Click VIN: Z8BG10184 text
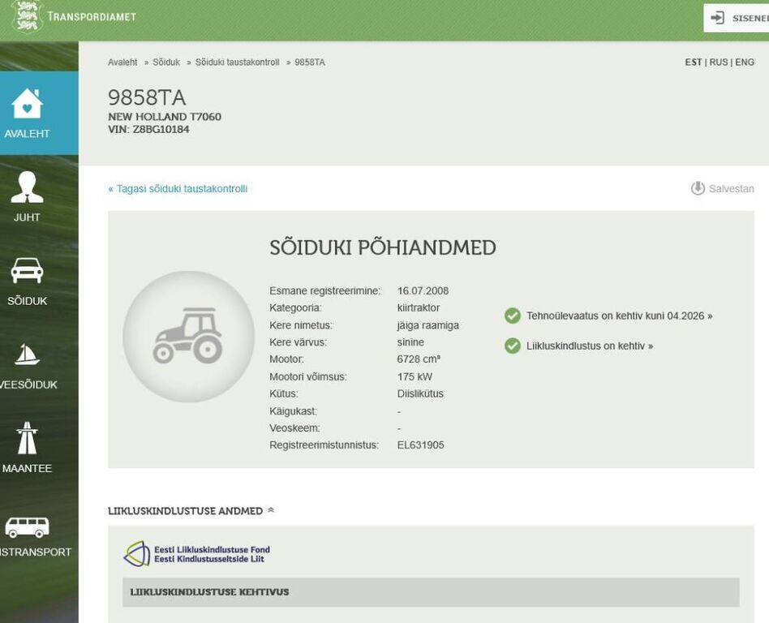The height and width of the screenshot is (623, 769). pos(148,130)
